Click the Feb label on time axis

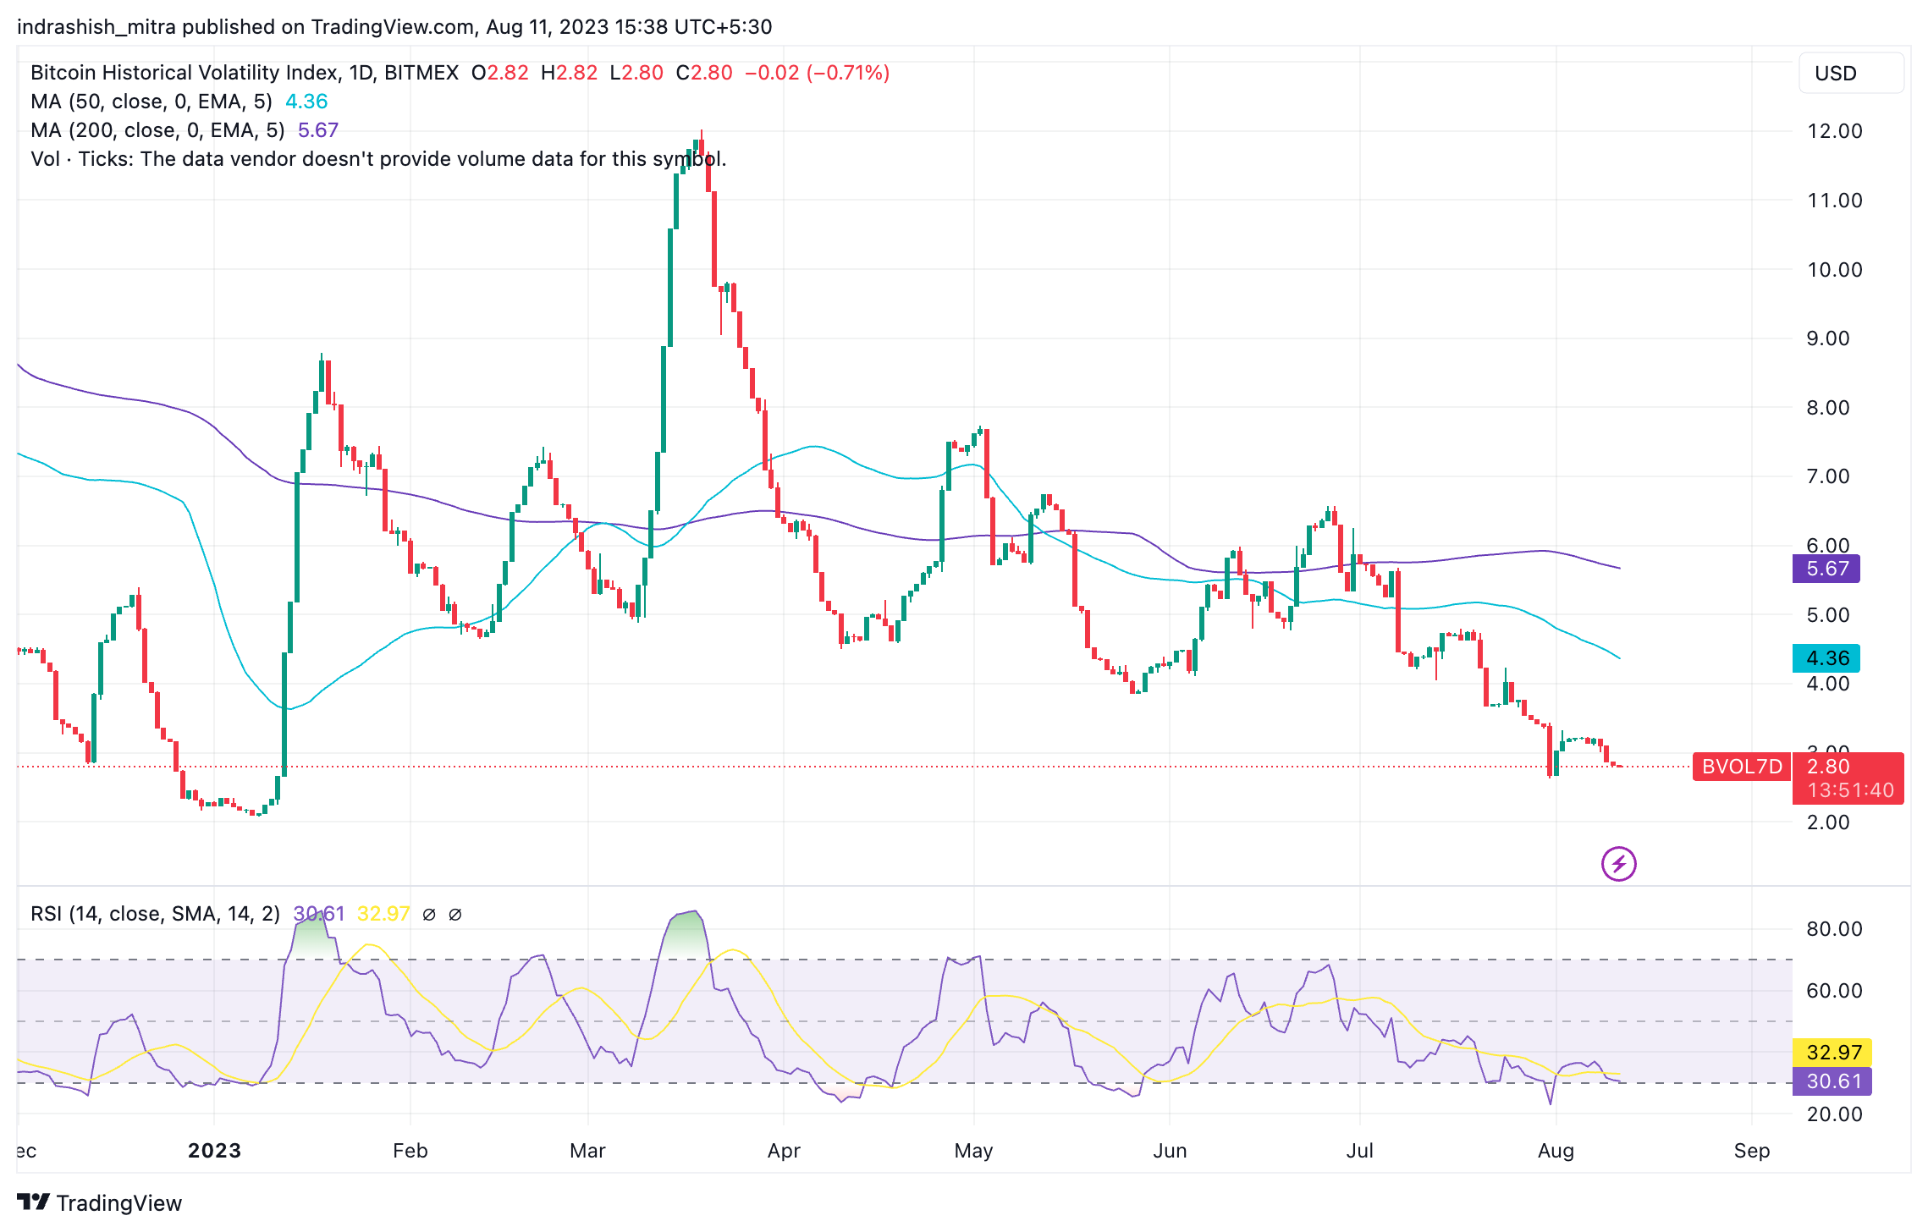click(x=410, y=1151)
